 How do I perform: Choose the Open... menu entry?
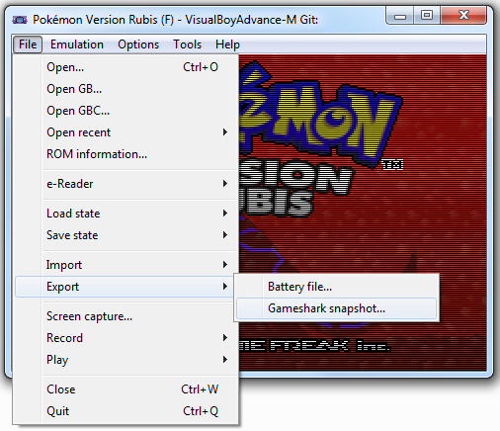[126, 67]
